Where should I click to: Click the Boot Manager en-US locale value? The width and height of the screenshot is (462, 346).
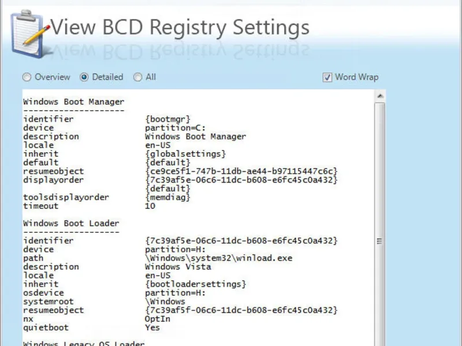coord(158,145)
